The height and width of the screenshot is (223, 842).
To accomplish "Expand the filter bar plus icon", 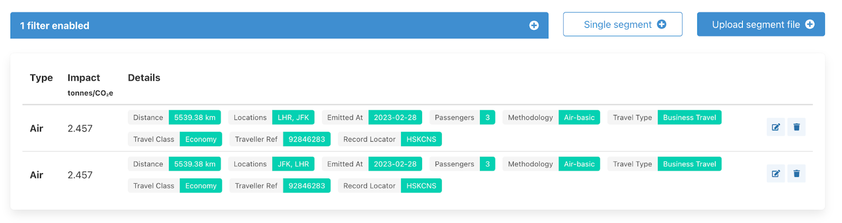I will tap(534, 26).
